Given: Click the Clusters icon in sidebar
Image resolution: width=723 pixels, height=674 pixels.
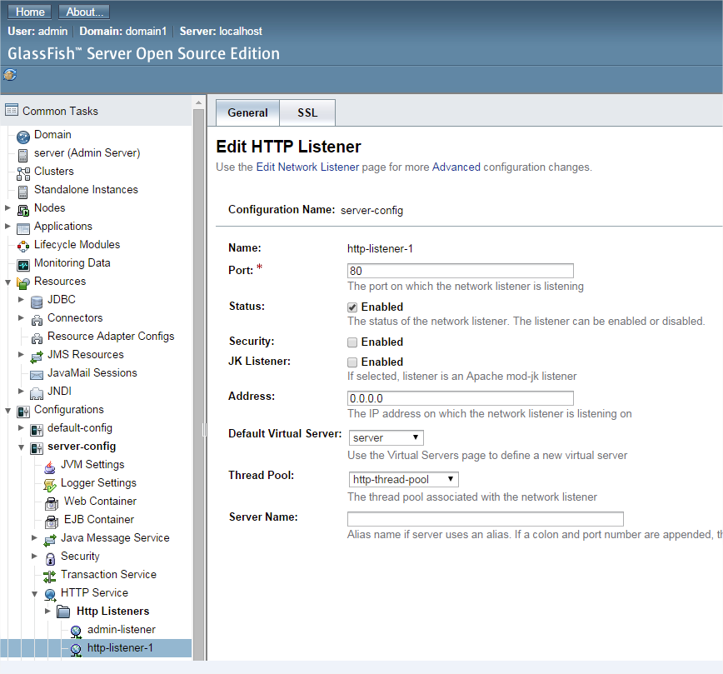Looking at the screenshot, I should point(23,172).
